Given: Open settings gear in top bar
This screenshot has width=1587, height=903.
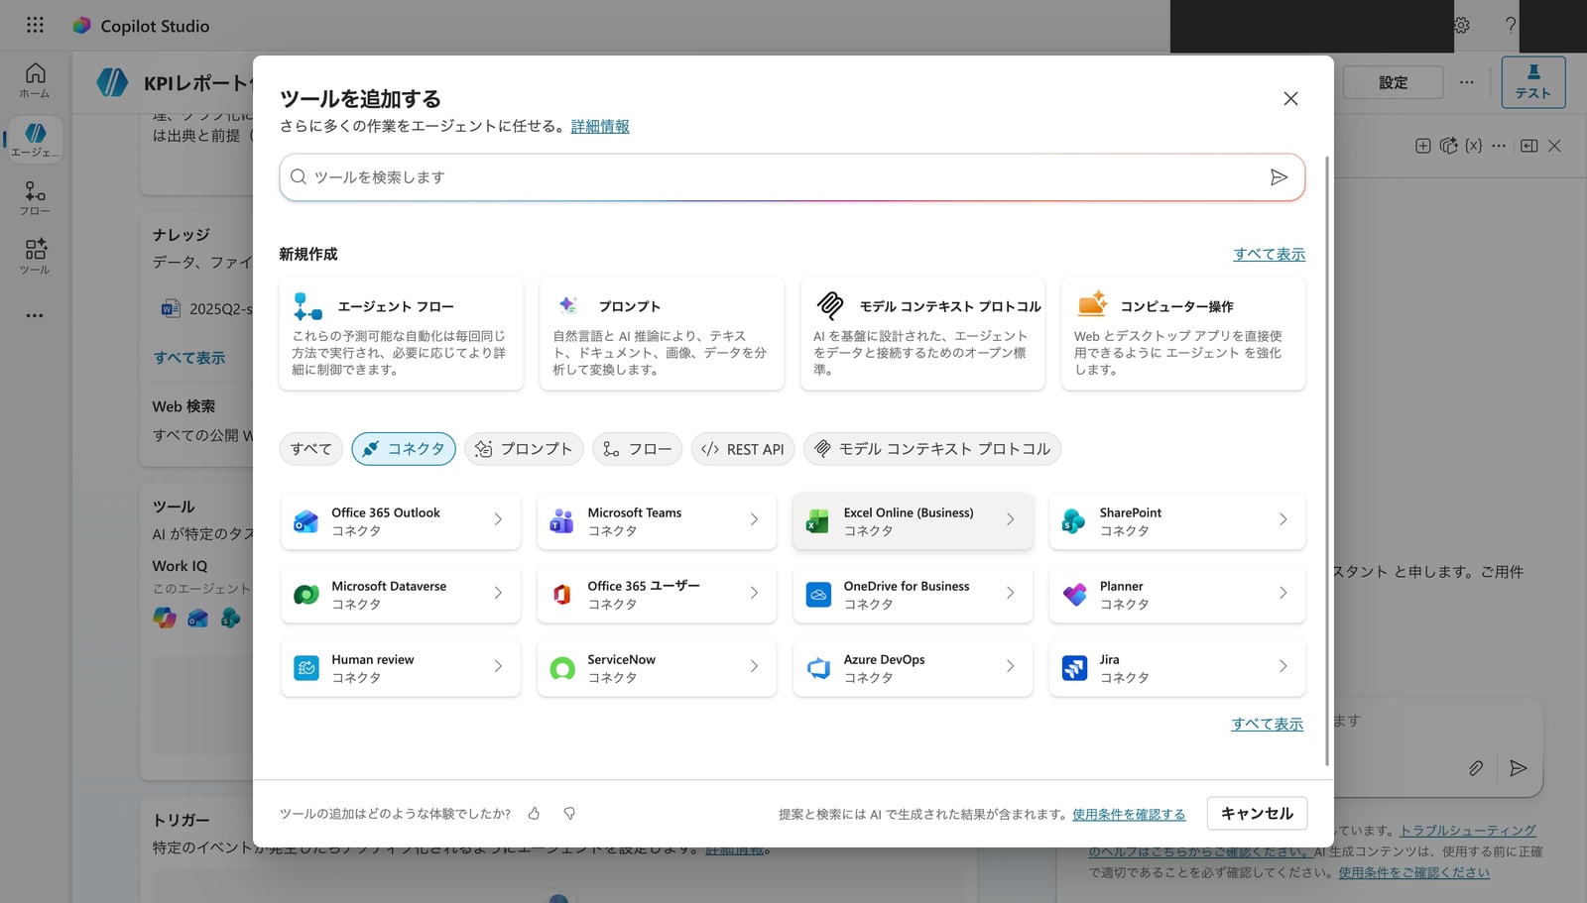Looking at the screenshot, I should [1462, 26].
